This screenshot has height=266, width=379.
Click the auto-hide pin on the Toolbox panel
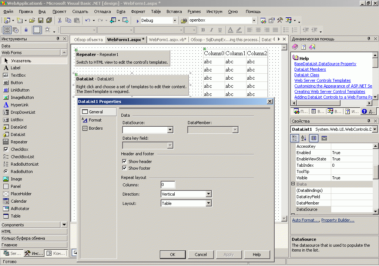(x=58, y=39)
